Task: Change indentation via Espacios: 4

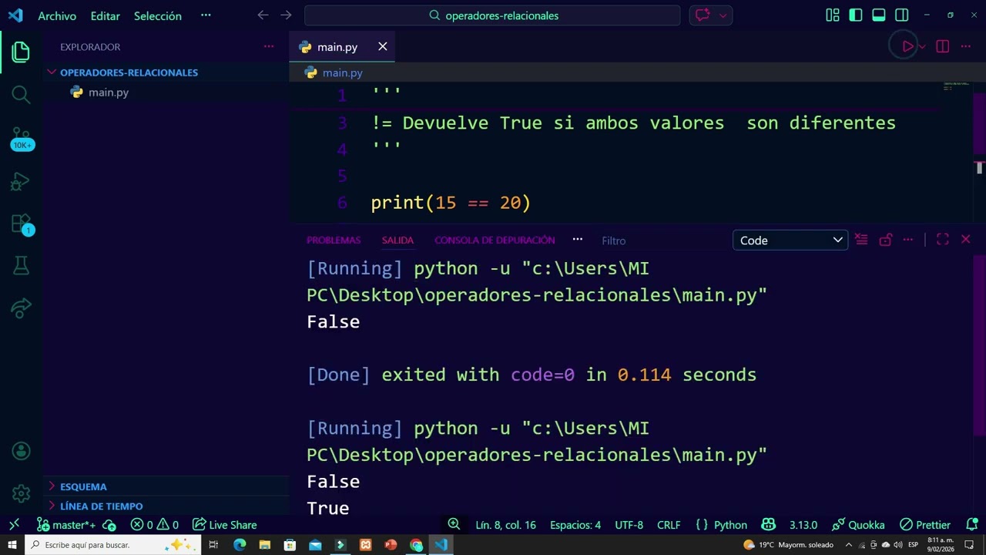Action: coord(575,525)
